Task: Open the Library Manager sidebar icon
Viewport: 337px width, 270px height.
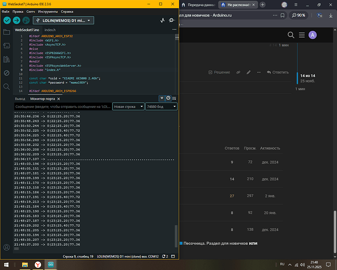Action: pos(6,59)
